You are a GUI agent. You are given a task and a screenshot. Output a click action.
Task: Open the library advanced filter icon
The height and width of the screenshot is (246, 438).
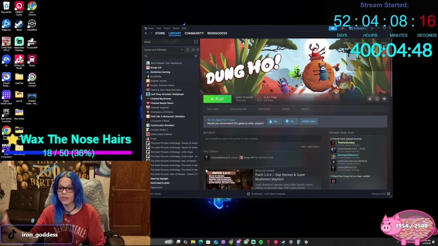click(x=196, y=56)
